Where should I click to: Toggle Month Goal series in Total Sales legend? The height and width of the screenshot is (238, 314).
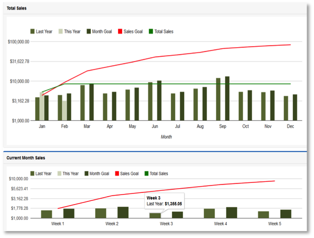(x=99, y=31)
